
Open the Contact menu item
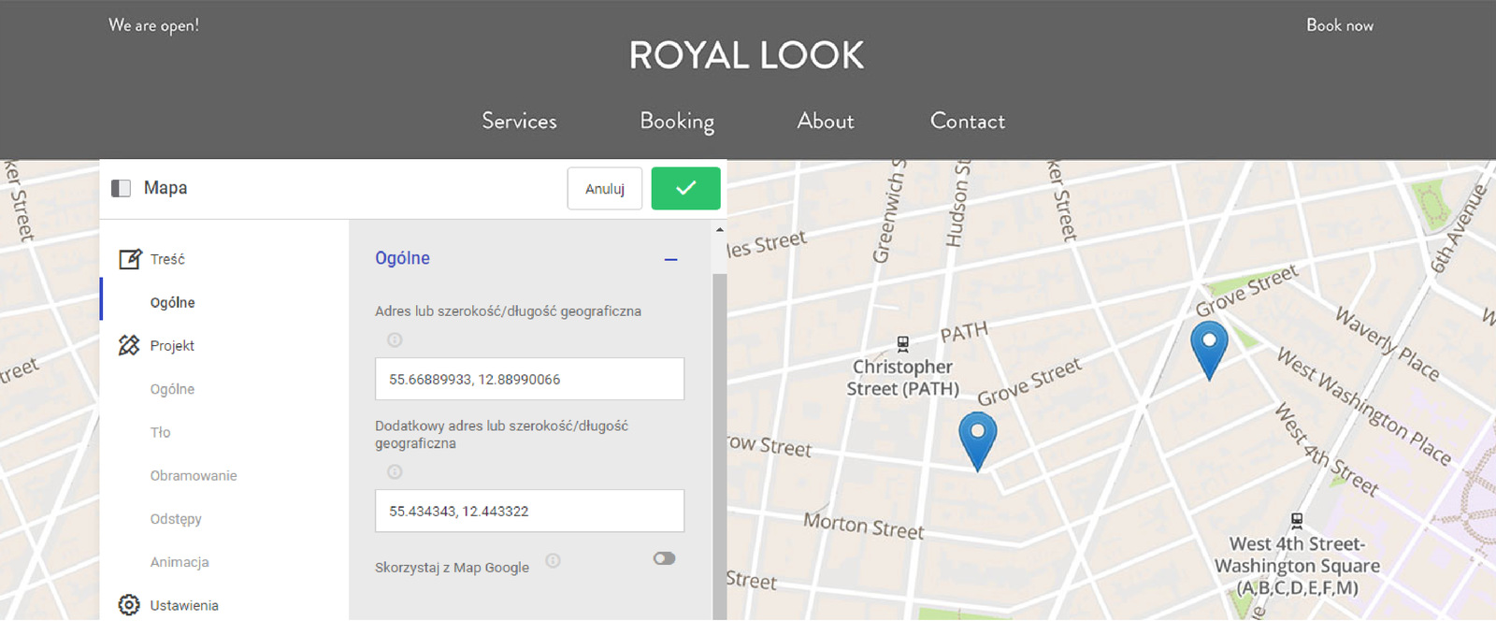[x=968, y=121]
